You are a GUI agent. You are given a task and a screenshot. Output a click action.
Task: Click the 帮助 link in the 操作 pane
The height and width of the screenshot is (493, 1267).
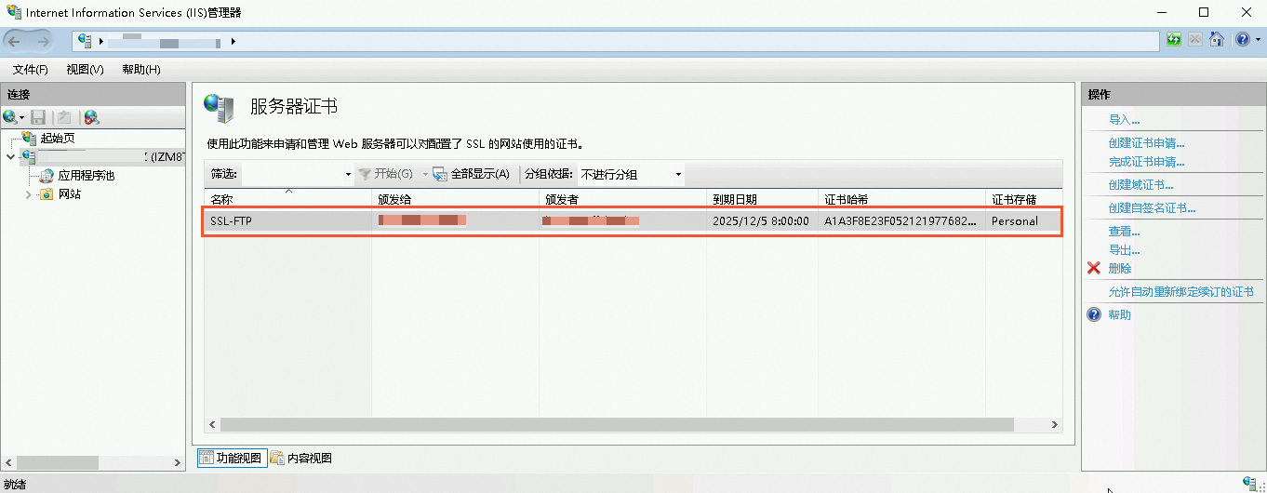tap(1120, 315)
